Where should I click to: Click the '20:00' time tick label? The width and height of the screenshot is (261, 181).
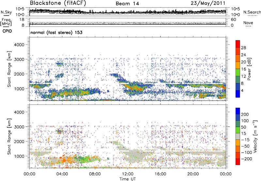(x=193, y=174)
